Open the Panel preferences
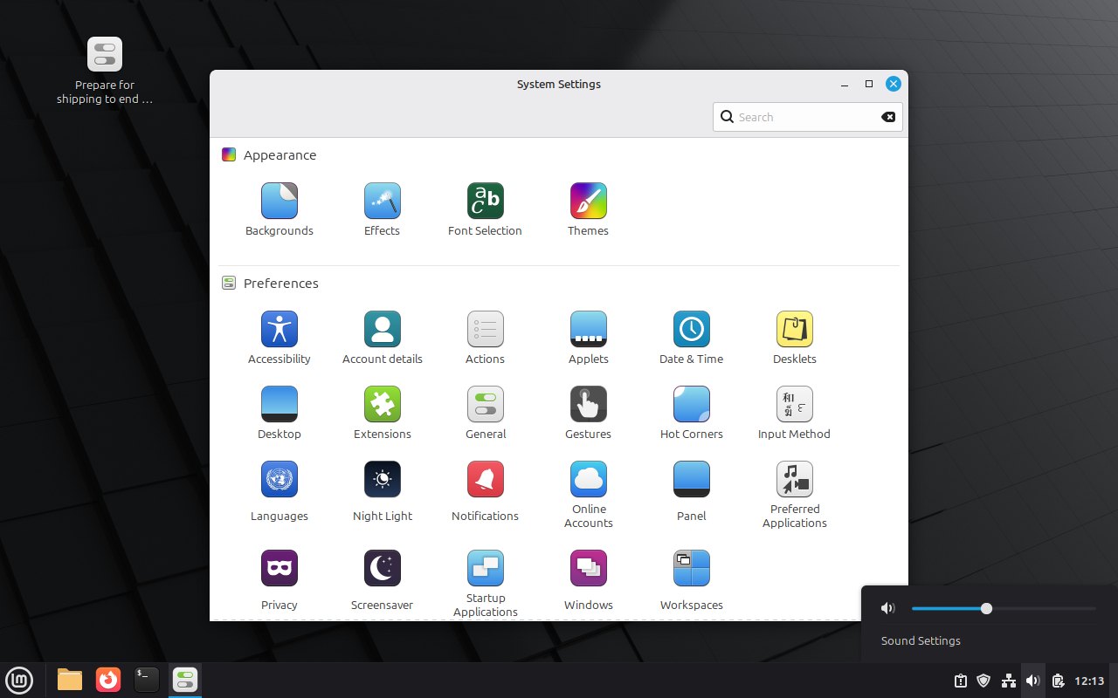This screenshot has width=1118, height=698. (692, 491)
